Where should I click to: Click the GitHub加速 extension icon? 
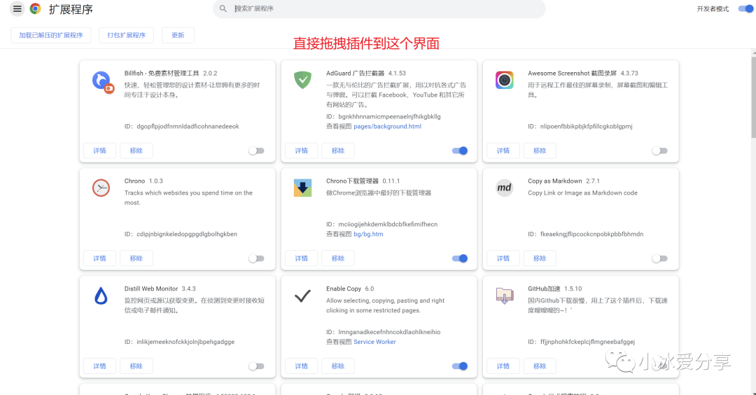coord(504,296)
